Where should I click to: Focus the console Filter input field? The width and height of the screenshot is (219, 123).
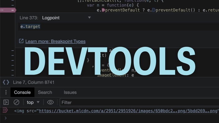(x=139, y=102)
